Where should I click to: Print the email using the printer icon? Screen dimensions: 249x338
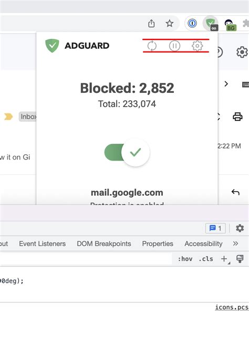(237, 117)
